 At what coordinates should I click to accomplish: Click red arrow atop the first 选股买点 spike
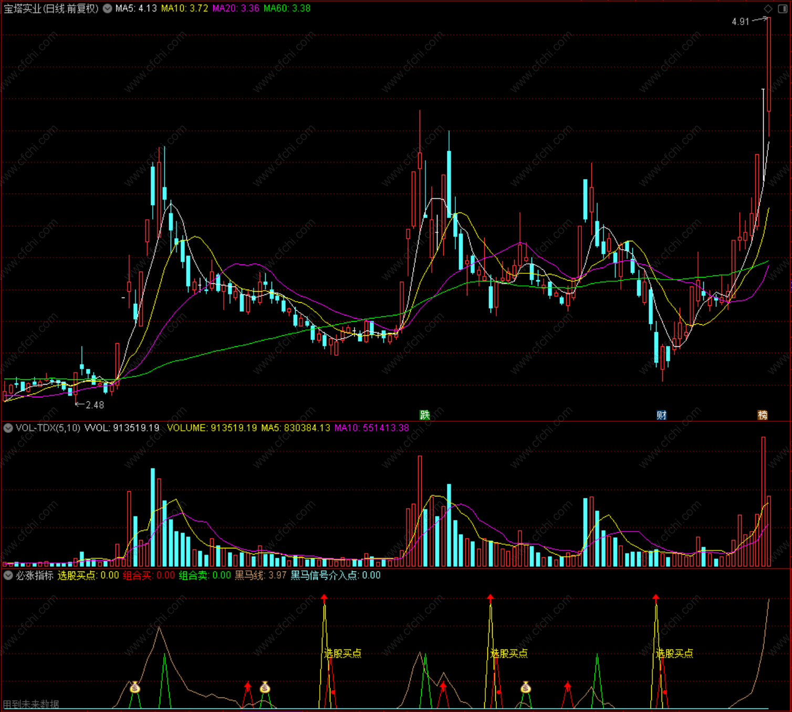click(324, 598)
